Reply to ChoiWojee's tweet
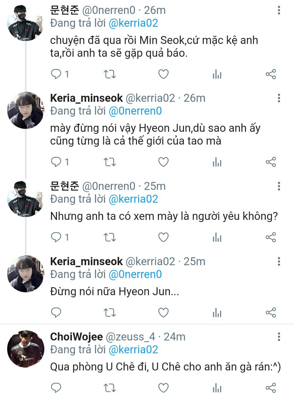Viewport: 294px width, 397px height. 56,388
